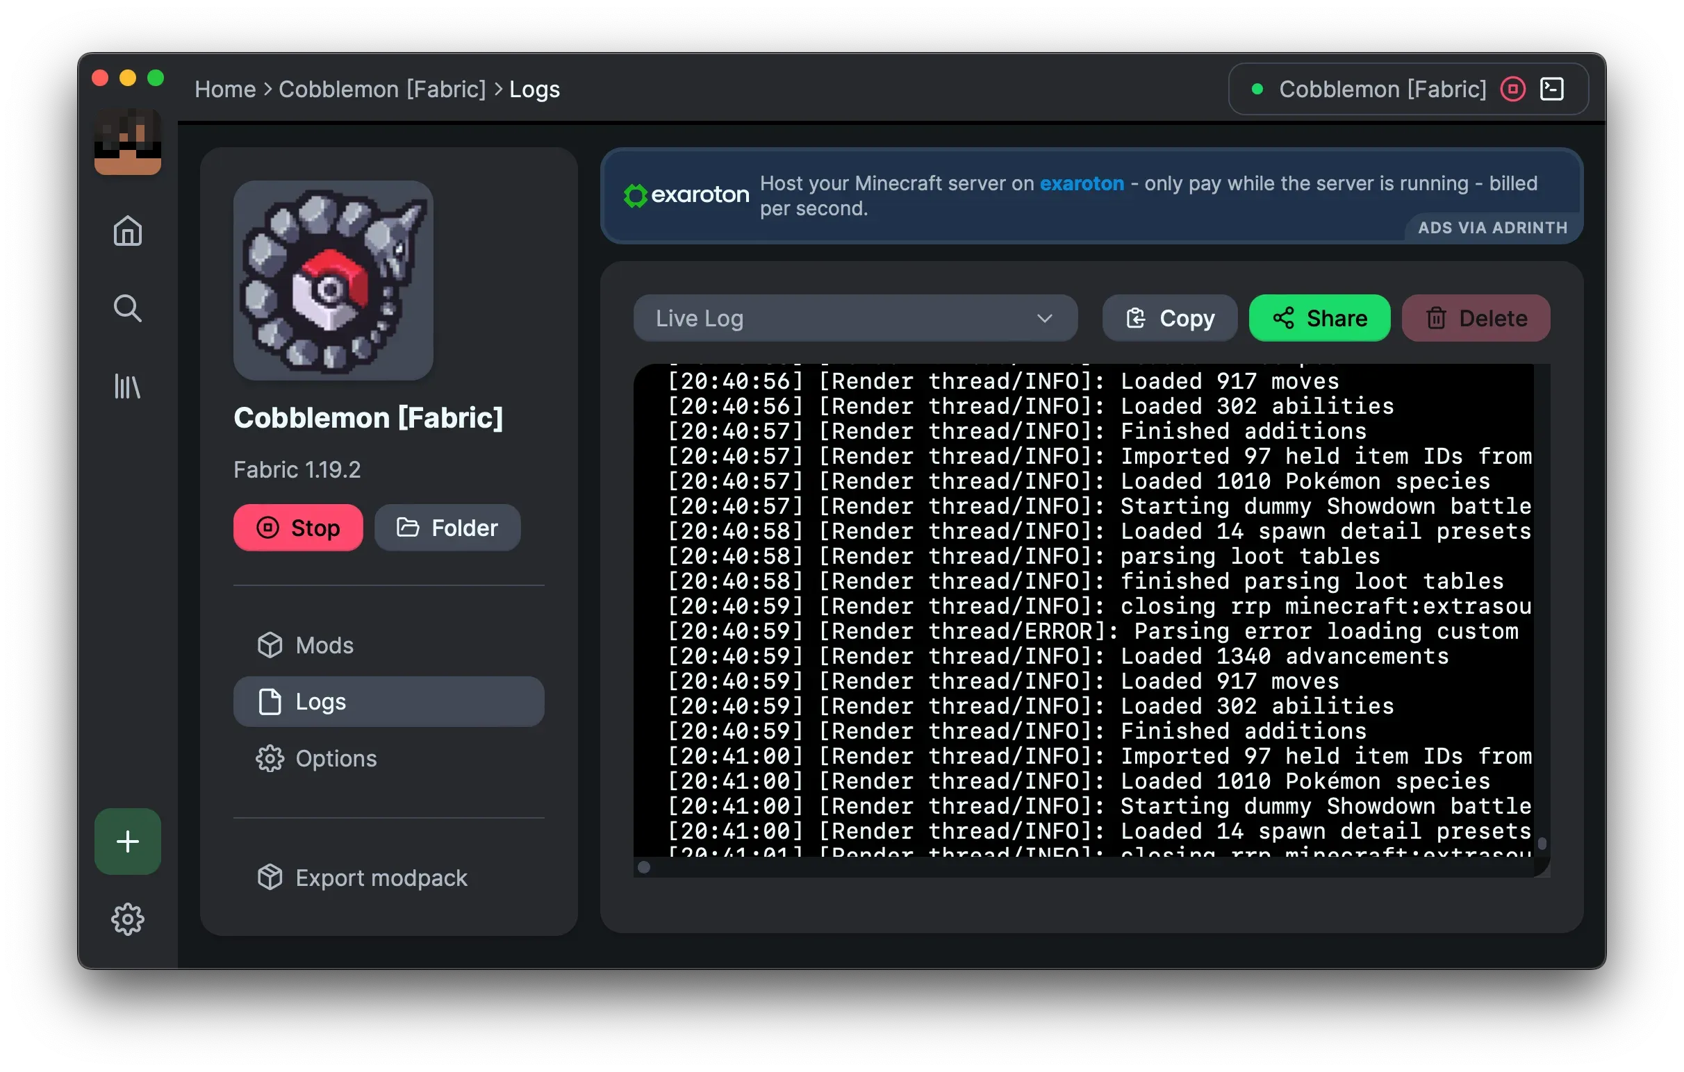
Task: Open Home from the sidebar house icon
Action: pos(127,231)
